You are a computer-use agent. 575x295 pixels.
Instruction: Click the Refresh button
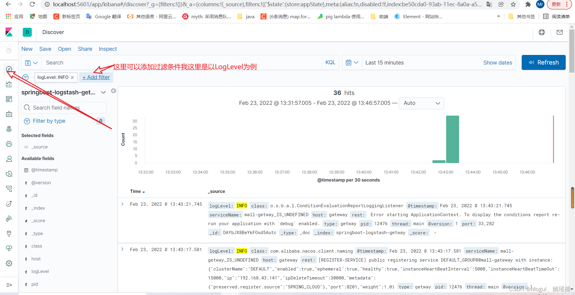[544, 62]
